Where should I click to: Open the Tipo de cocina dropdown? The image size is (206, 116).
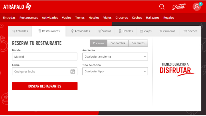point(115,71)
